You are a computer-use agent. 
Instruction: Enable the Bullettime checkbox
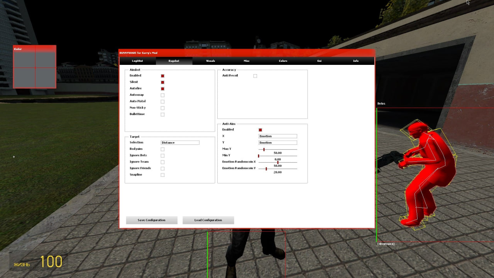pyautogui.click(x=162, y=115)
